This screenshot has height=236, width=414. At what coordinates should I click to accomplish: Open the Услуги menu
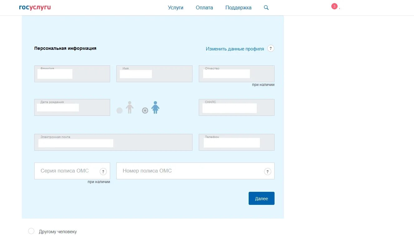pos(176,8)
